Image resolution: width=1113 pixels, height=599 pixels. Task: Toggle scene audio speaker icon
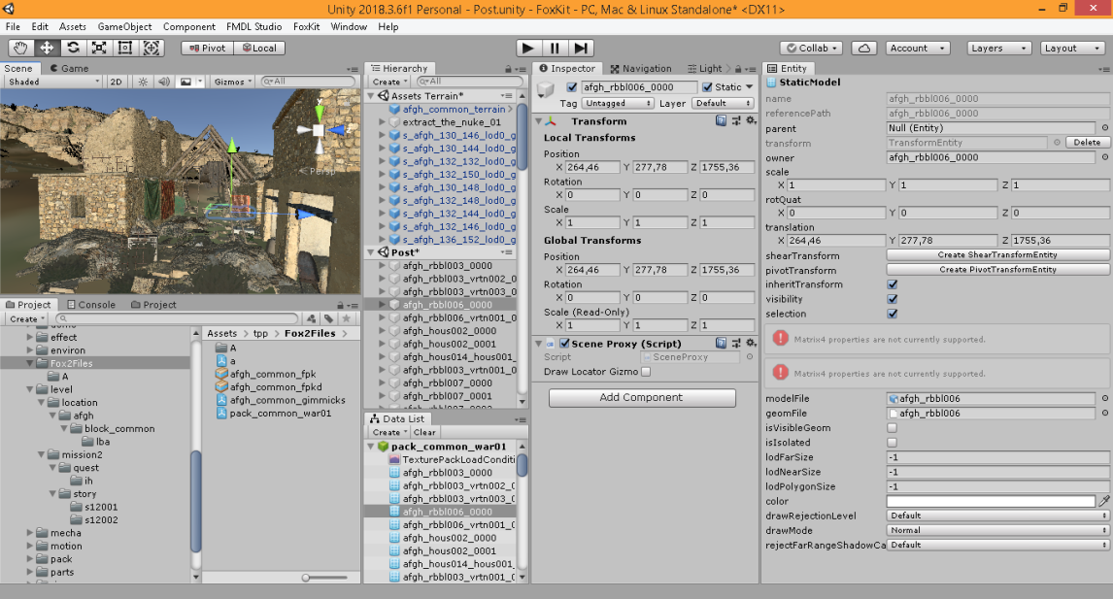click(164, 82)
